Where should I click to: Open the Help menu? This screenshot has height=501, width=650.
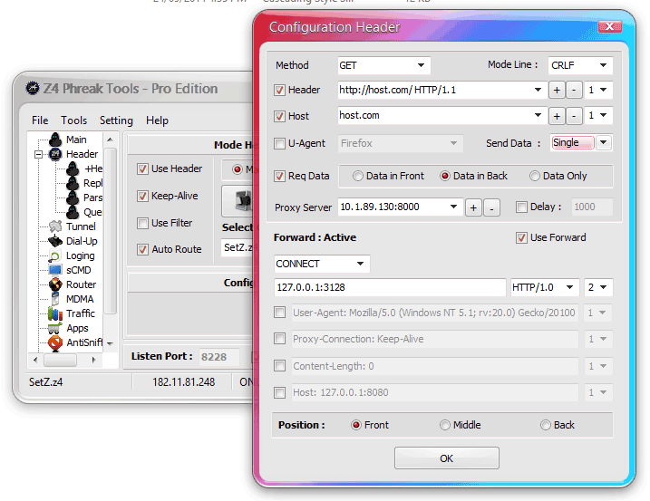pos(157,120)
